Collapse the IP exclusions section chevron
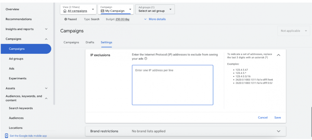This screenshot has height=140, width=312. click(278, 55)
